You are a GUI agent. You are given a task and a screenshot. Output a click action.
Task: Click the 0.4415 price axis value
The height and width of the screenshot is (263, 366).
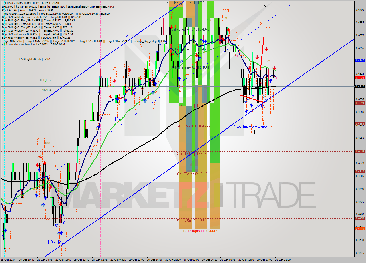360,253
